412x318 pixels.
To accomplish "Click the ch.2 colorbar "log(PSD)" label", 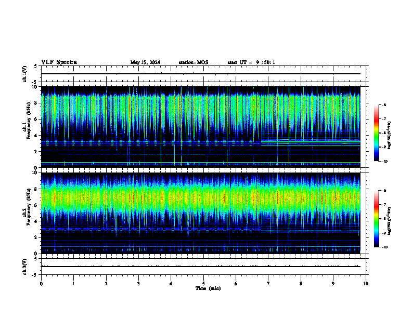I will (x=390, y=221).
